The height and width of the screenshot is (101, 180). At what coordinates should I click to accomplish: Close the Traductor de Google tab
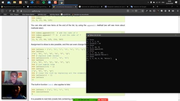(154, 7)
